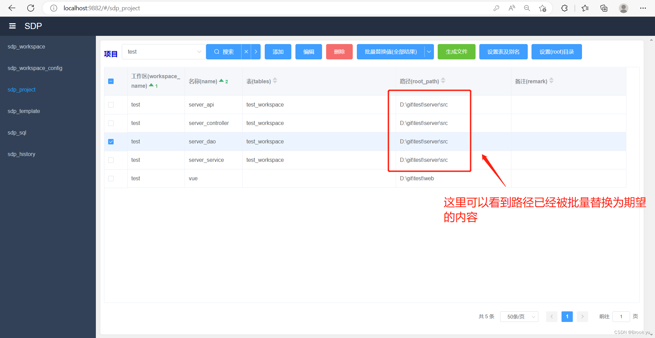Click the 共 5 条 total count text

coord(486,316)
